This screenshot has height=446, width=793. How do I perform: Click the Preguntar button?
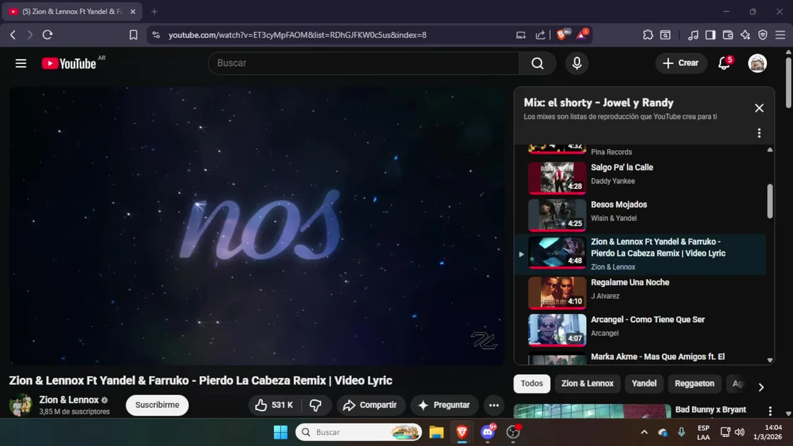[444, 405]
